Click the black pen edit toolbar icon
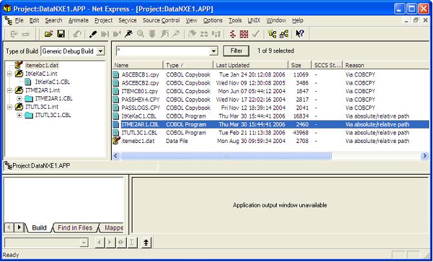Viewport: 433px width, 262px height. [x=92, y=34]
